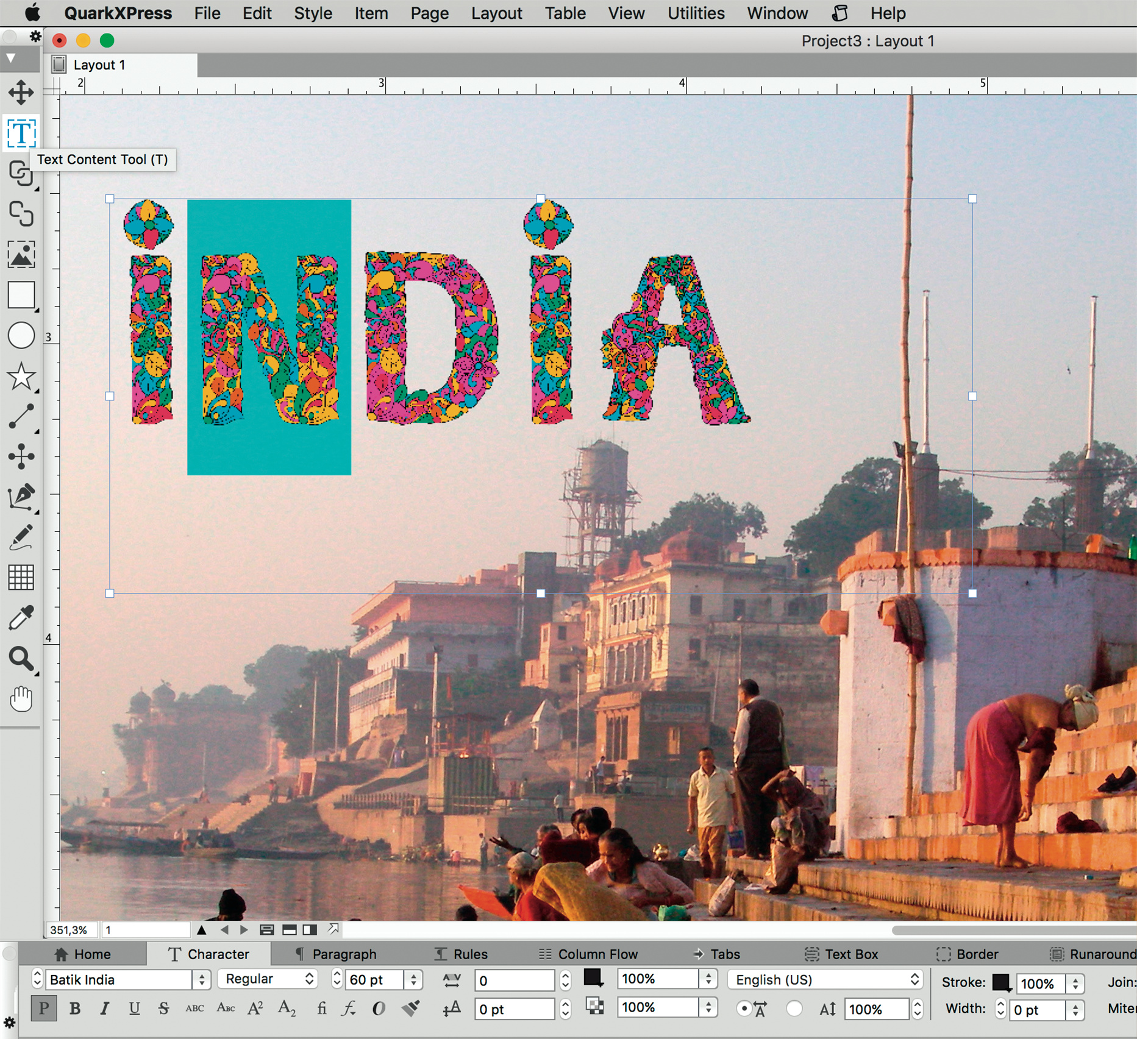Select the Table tool

coord(21,577)
